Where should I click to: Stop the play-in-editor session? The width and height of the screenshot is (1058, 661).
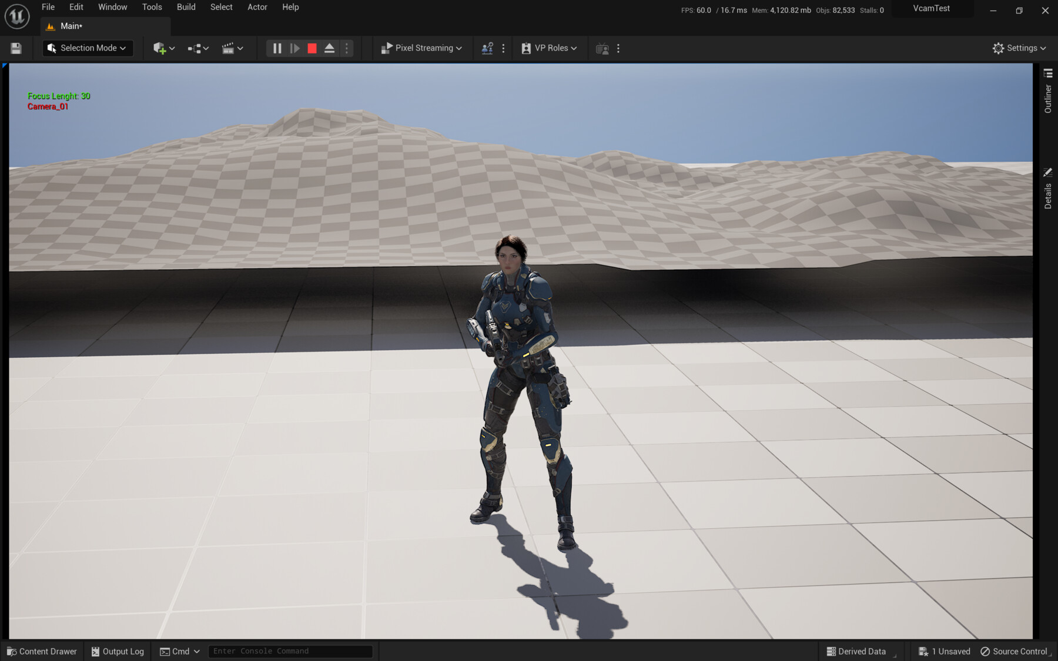pyautogui.click(x=312, y=48)
